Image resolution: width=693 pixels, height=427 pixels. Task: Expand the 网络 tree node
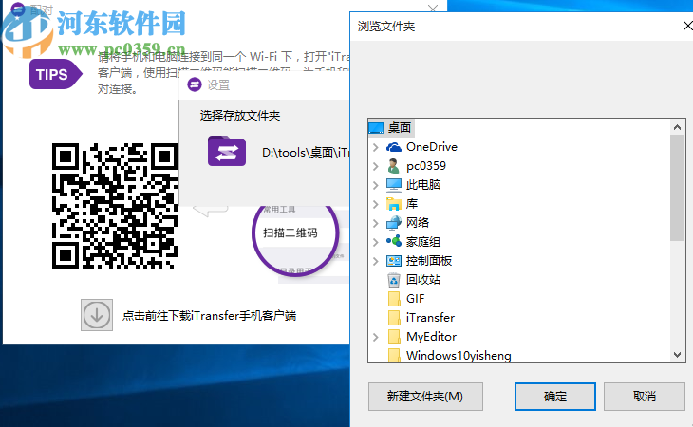(x=376, y=223)
